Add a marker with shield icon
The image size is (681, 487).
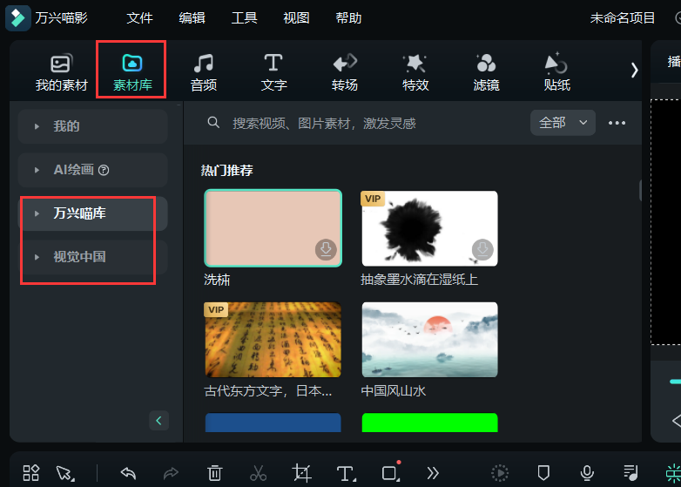pos(543,473)
